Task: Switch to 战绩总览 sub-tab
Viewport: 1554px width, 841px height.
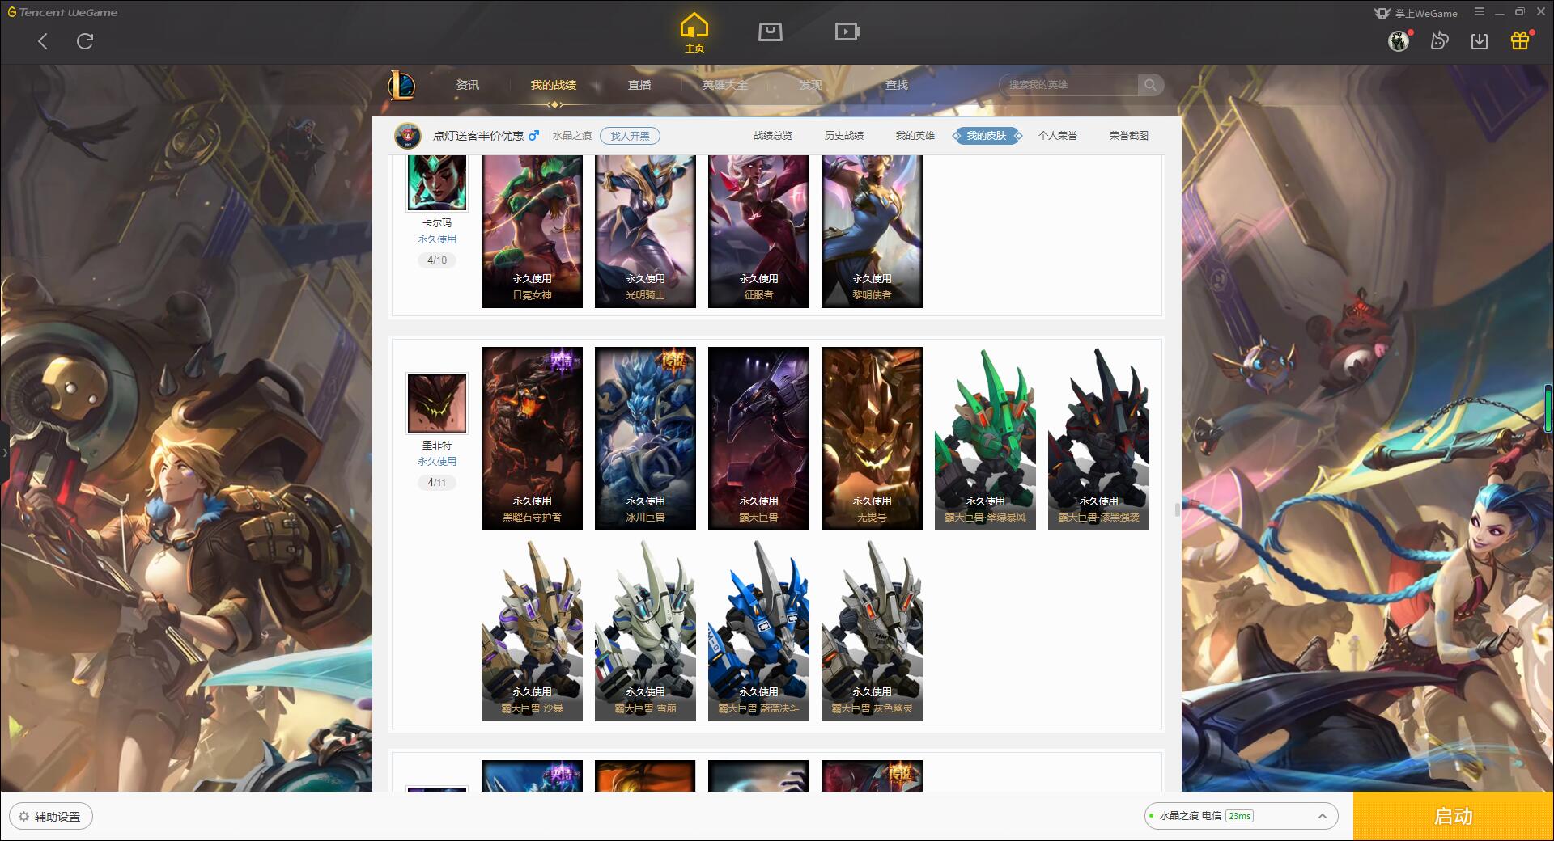Action: pyautogui.click(x=773, y=136)
